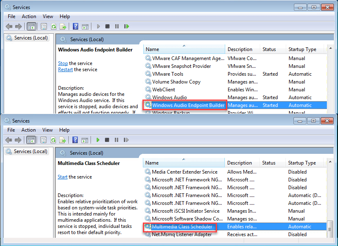Click Restart service toolbar icon in upper window
This screenshot has height=246, width=338.
point(126,26)
